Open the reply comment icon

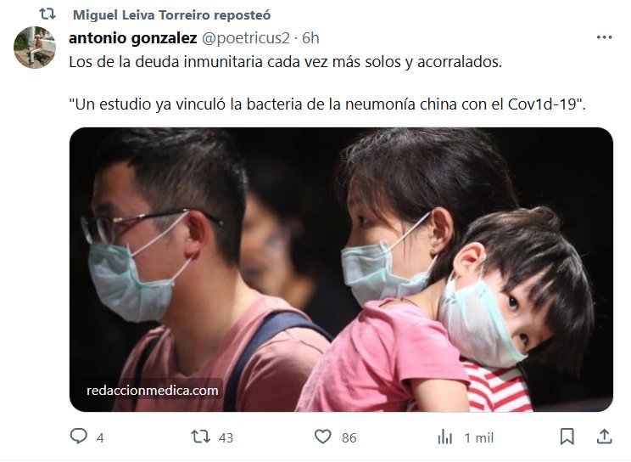79,437
